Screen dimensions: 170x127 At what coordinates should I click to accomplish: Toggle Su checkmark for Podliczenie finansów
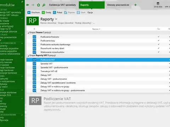pos(159,37)
